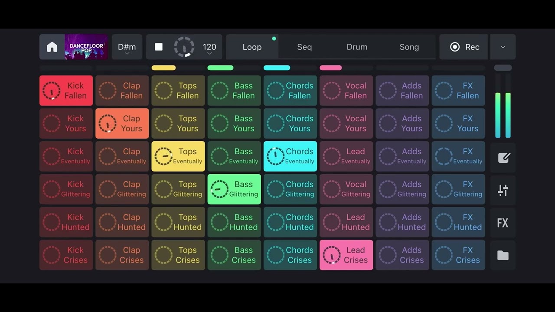Open the D#m key selector dropdown

(x=127, y=47)
